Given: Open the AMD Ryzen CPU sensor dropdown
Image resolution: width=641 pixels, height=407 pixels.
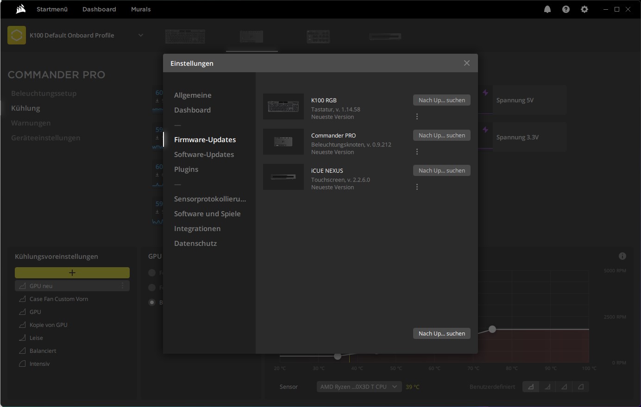Looking at the screenshot, I should coord(359,387).
